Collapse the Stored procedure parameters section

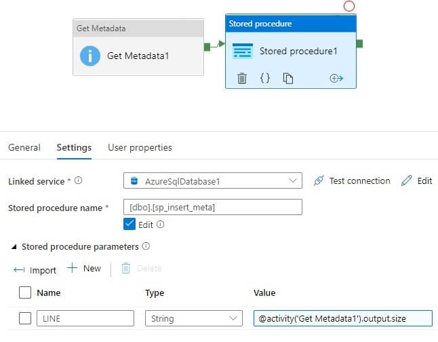click(x=14, y=247)
